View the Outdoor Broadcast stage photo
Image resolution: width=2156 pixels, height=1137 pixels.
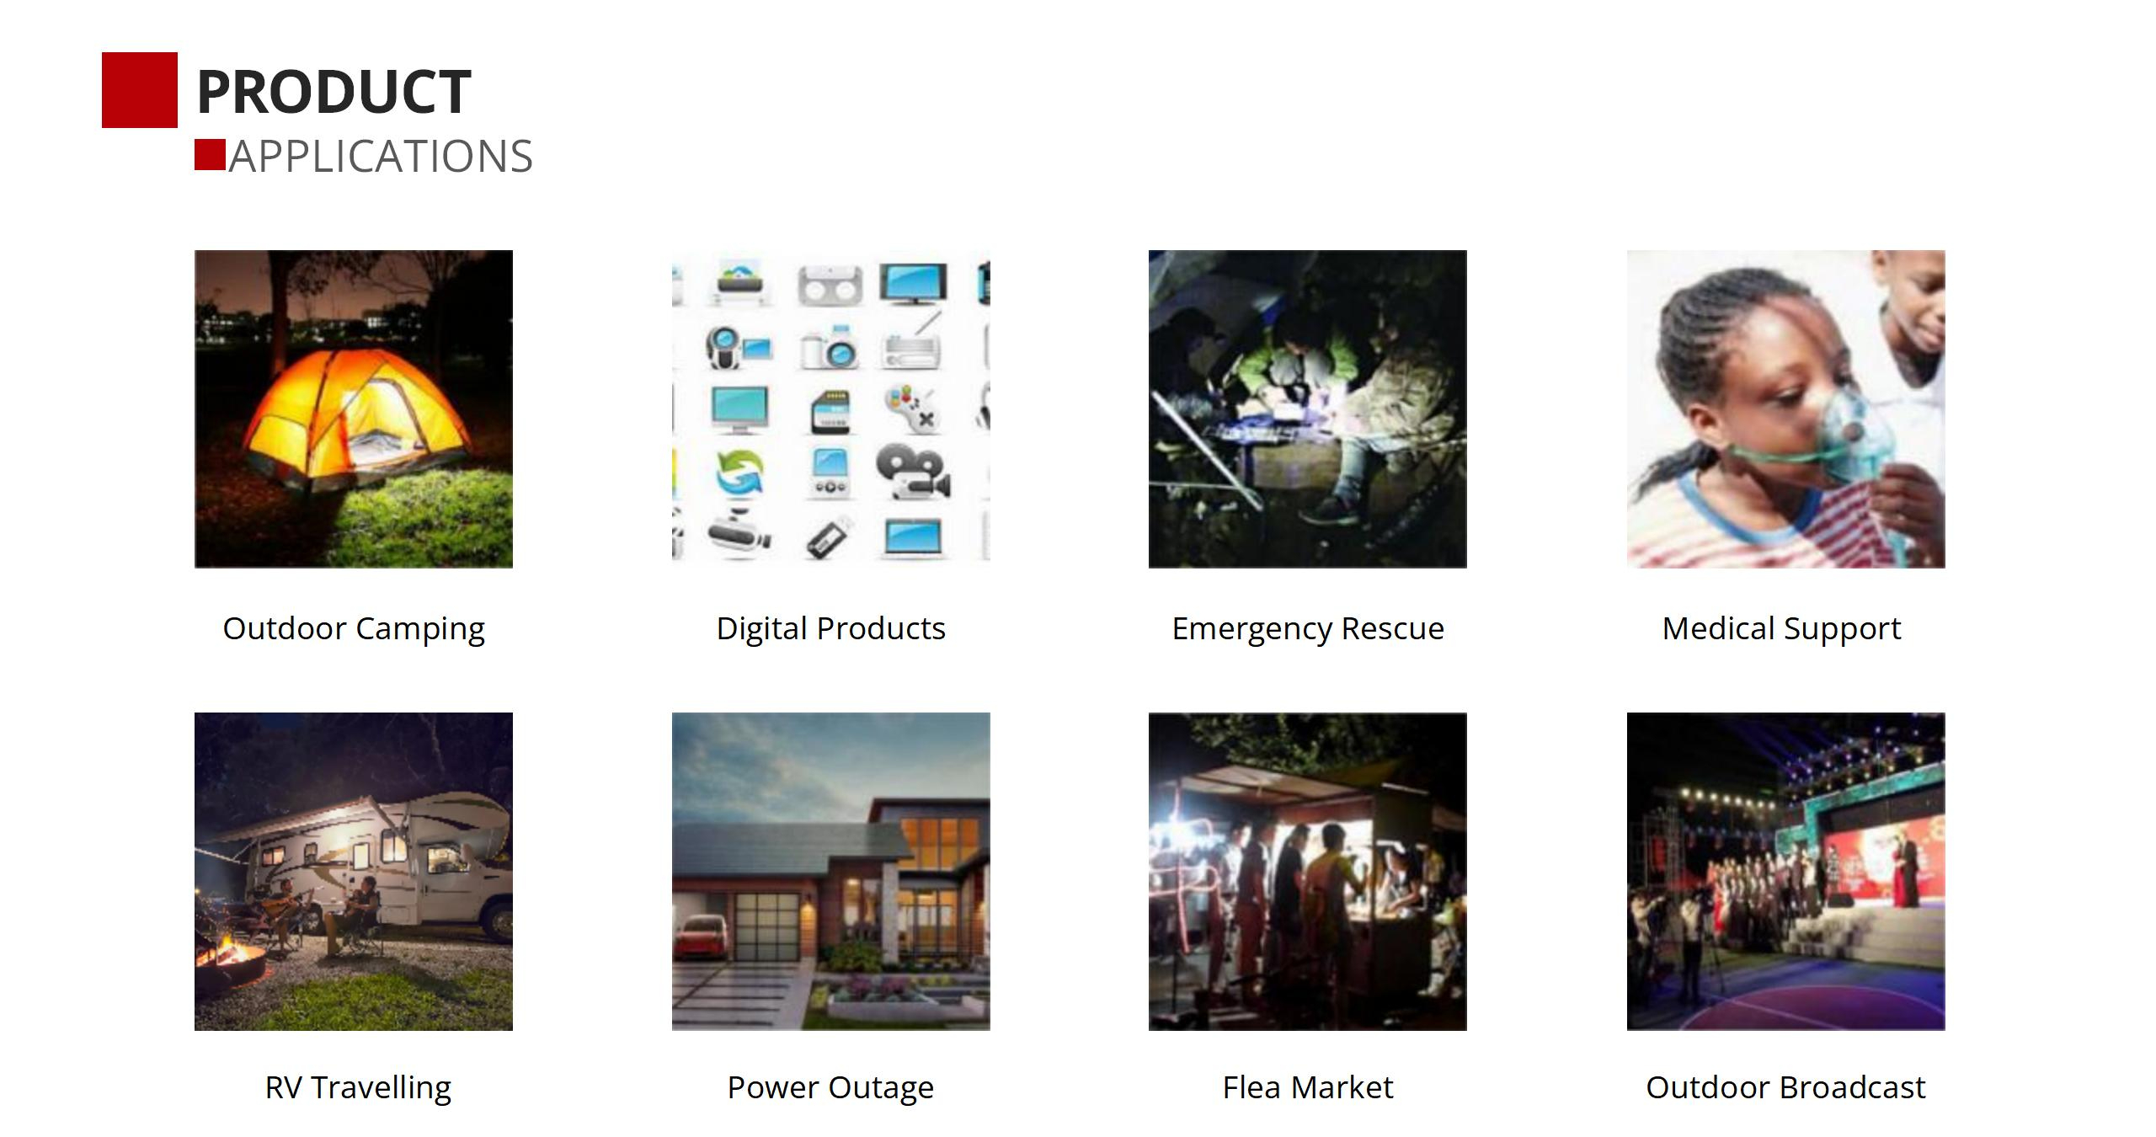pyautogui.click(x=1786, y=872)
